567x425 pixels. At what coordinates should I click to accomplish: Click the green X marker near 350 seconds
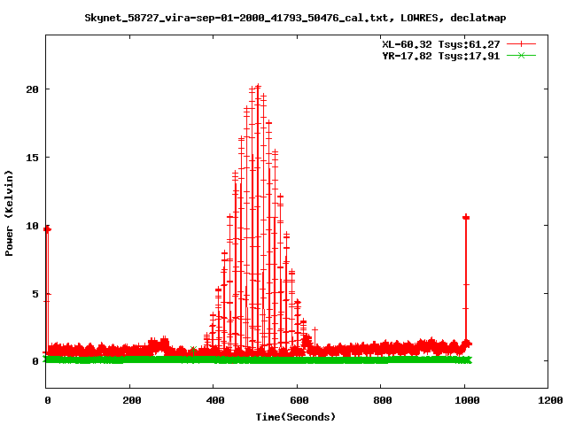pos(193,349)
